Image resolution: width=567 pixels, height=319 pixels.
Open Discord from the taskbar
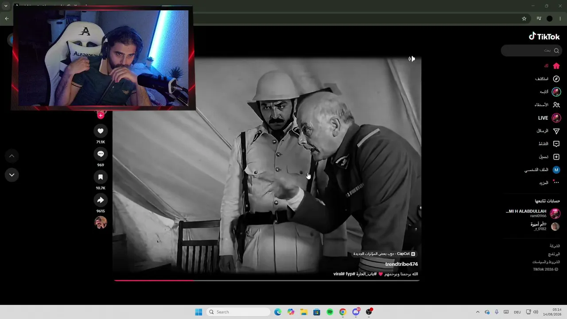tap(356, 312)
